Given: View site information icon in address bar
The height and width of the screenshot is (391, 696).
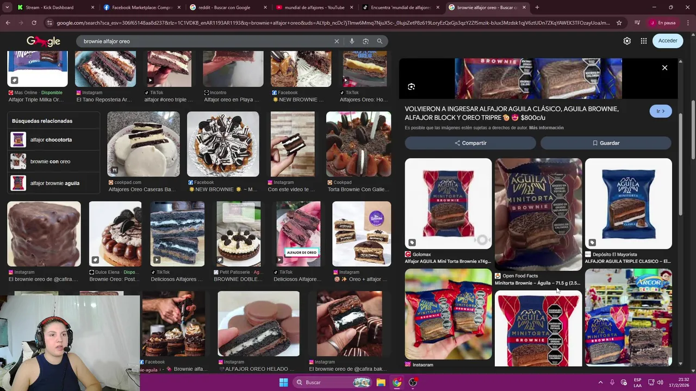Looking at the screenshot, I should 50,23.
